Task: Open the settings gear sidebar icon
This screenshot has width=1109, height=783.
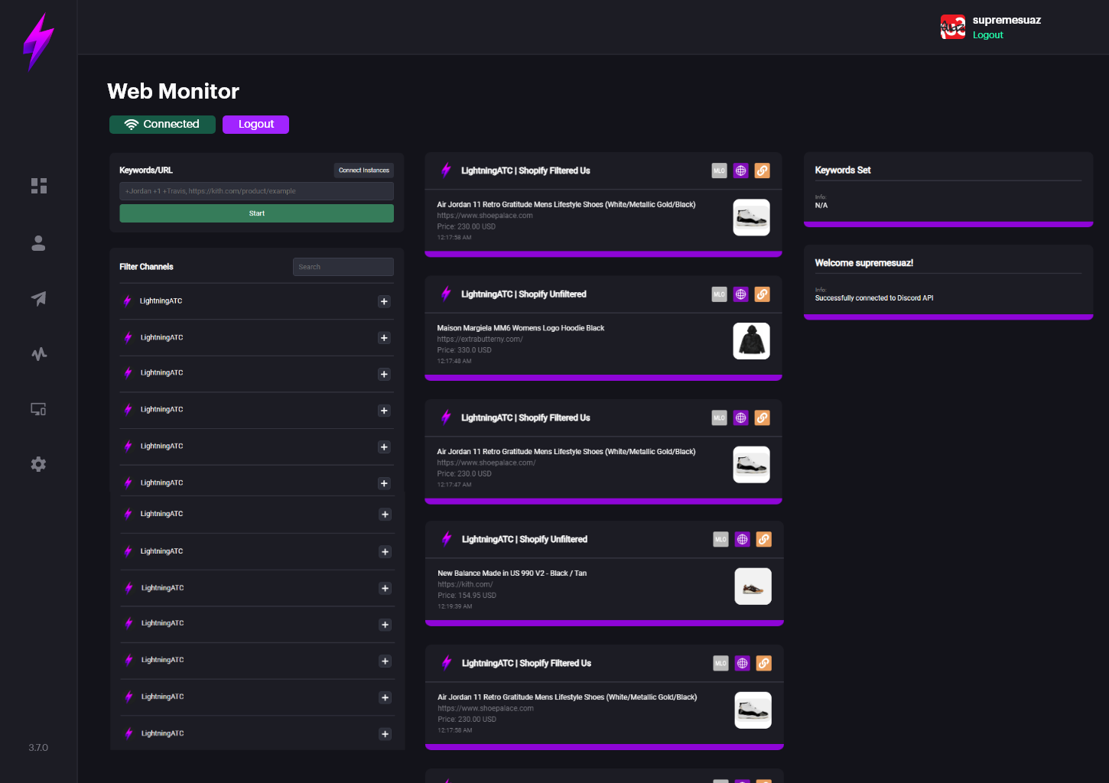Action: [x=38, y=464]
